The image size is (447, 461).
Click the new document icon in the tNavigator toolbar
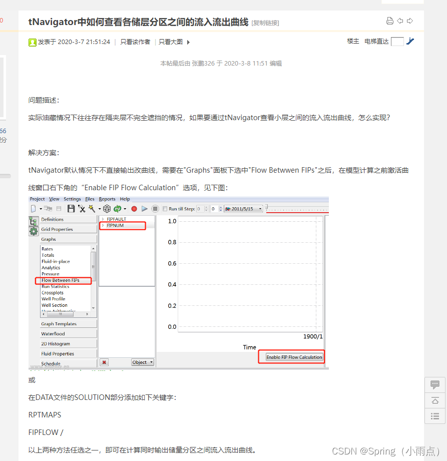coord(33,209)
